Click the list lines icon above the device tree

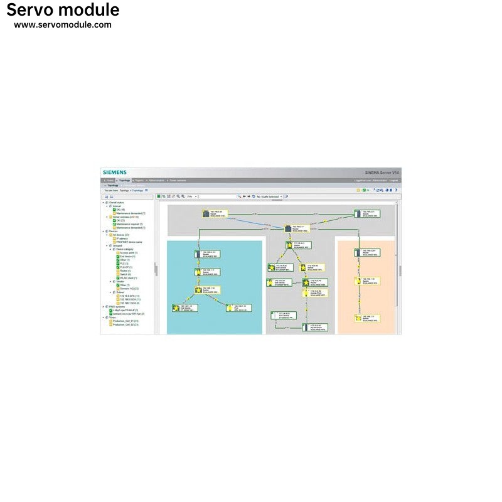[x=112, y=197]
